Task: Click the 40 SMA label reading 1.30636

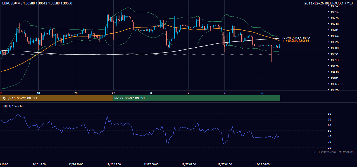Action: 295,41
